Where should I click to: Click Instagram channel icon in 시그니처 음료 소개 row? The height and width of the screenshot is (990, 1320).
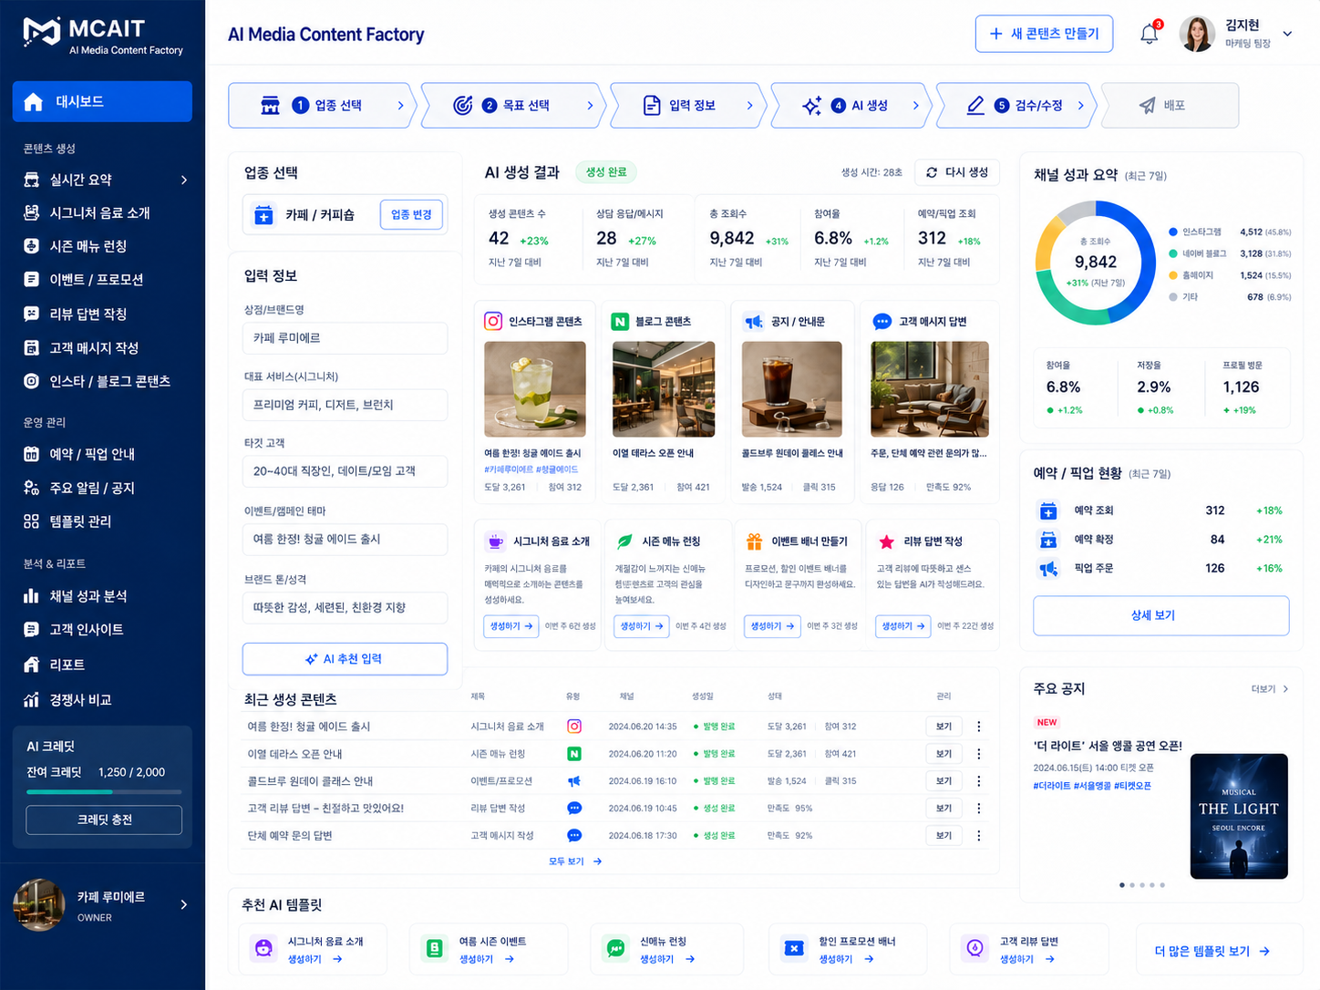click(574, 727)
